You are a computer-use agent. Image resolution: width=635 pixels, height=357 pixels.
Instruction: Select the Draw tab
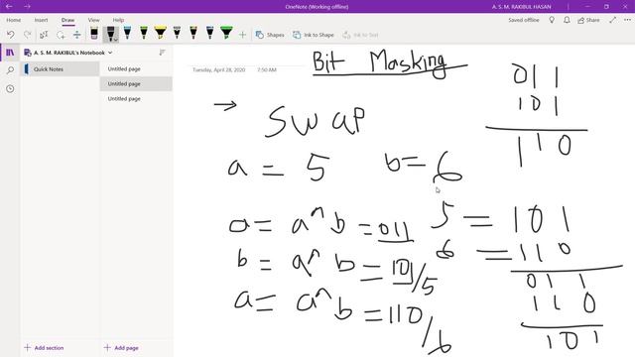point(68,20)
